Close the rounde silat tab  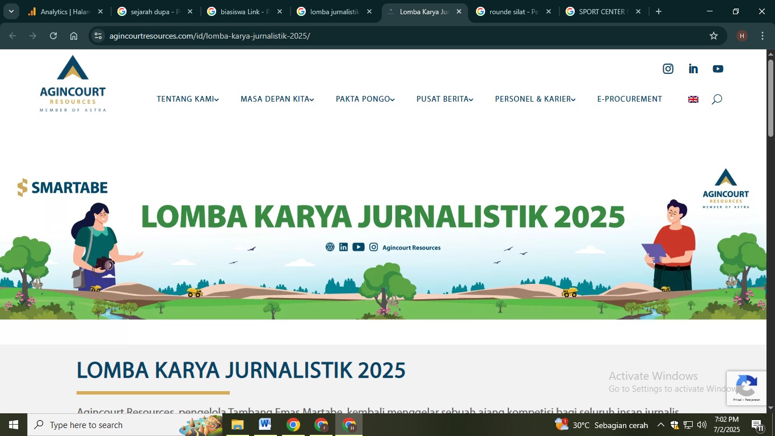(x=549, y=11)
